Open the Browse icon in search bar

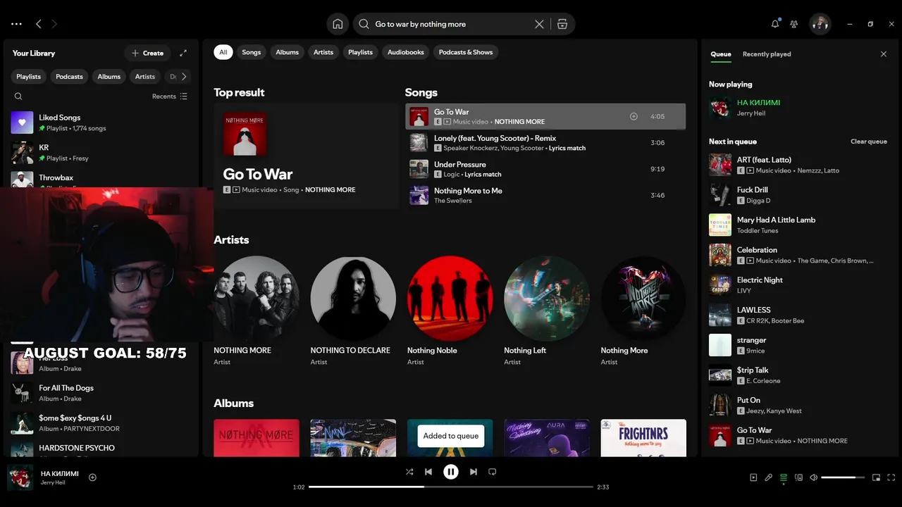[562, 24]
